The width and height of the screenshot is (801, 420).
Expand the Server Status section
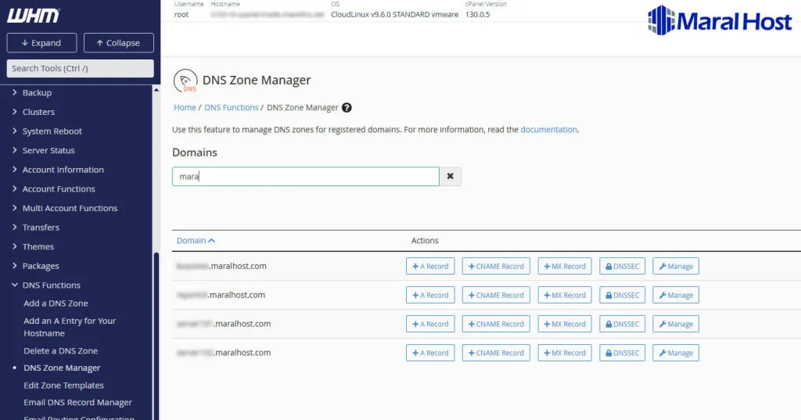click(48, 150)
